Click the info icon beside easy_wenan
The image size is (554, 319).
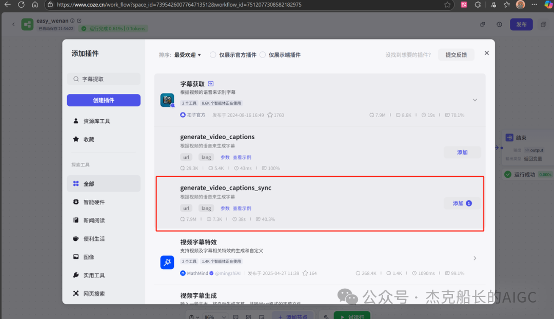72,21
